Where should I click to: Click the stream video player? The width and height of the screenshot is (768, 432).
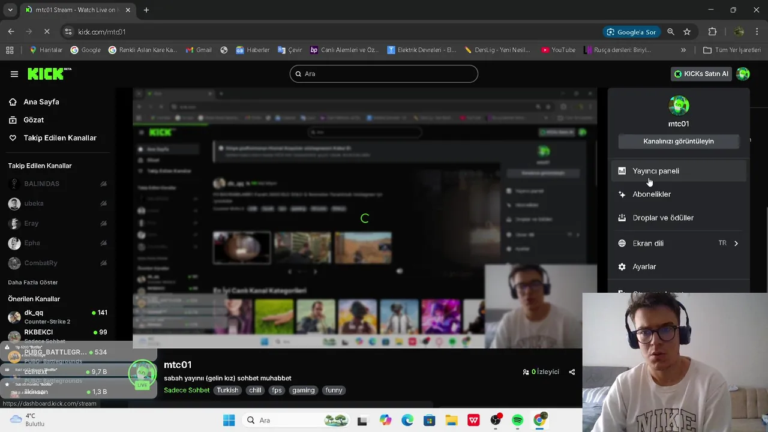click(365, 218)
